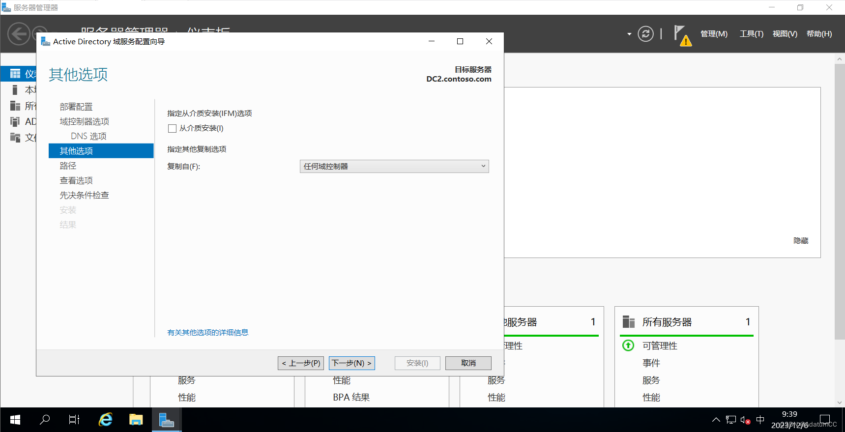Click the Server Manager back arrow button

click(x=19, y=34)
